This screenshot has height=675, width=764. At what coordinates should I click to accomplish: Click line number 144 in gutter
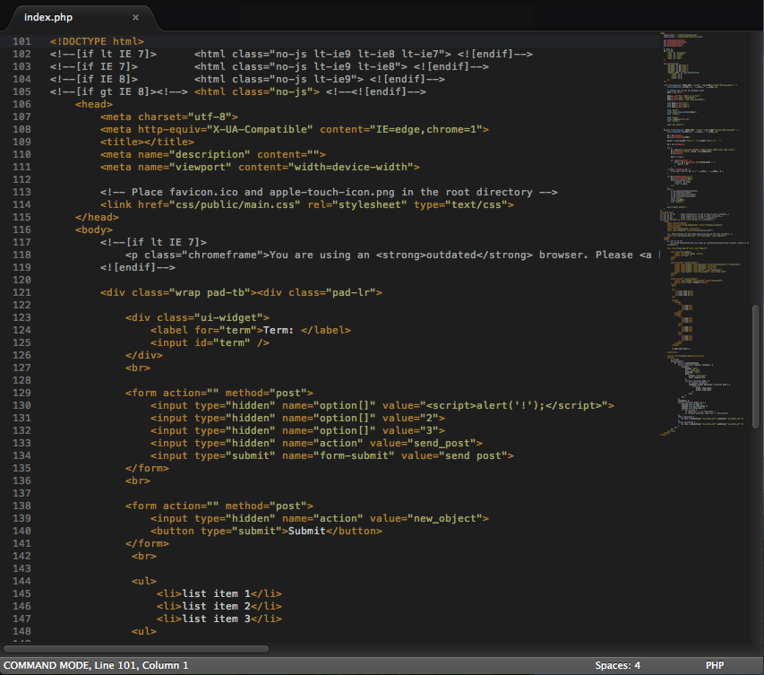[x=21, y=582]
